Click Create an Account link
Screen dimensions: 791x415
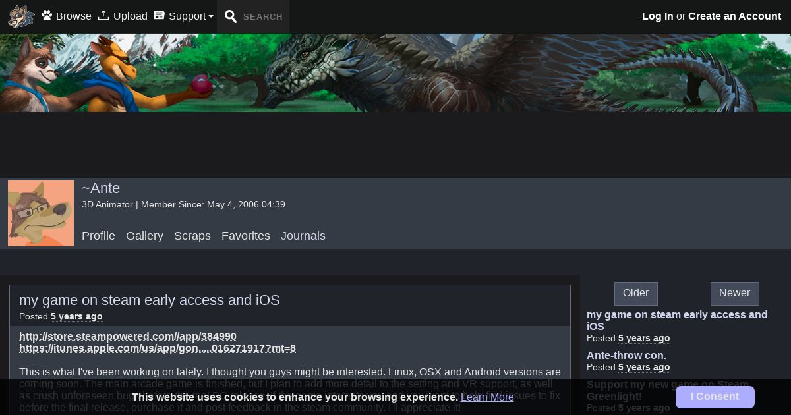point(734,16)
